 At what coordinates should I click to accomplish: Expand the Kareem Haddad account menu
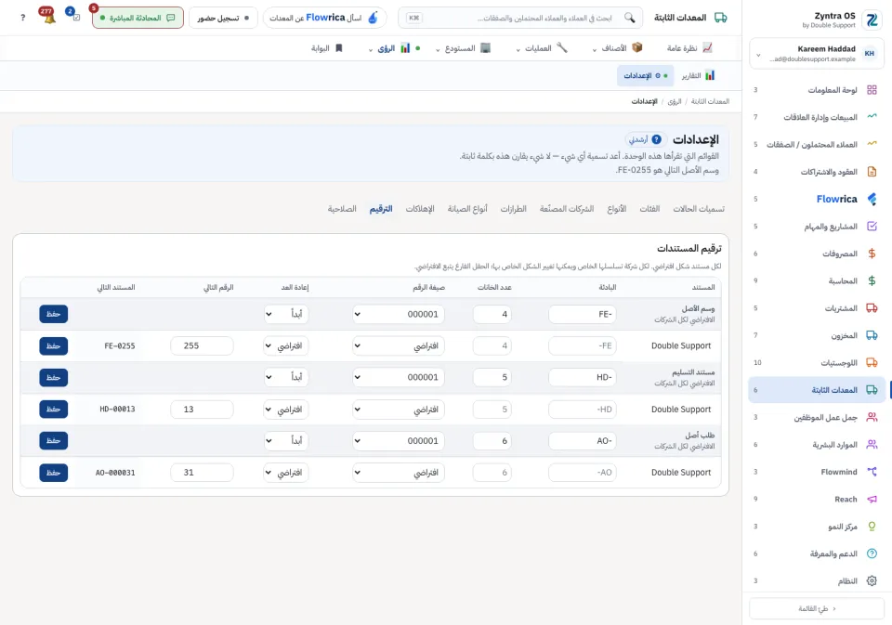coord(817,54)
